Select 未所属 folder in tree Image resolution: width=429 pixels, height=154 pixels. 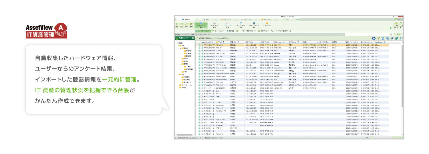[x=182, y=87]
